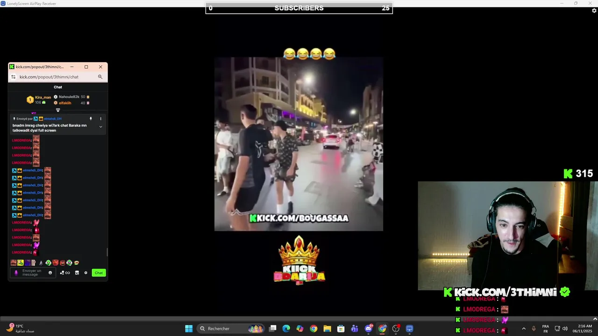
Task: Open Task View from taskbar
Action: pos(273,329)
